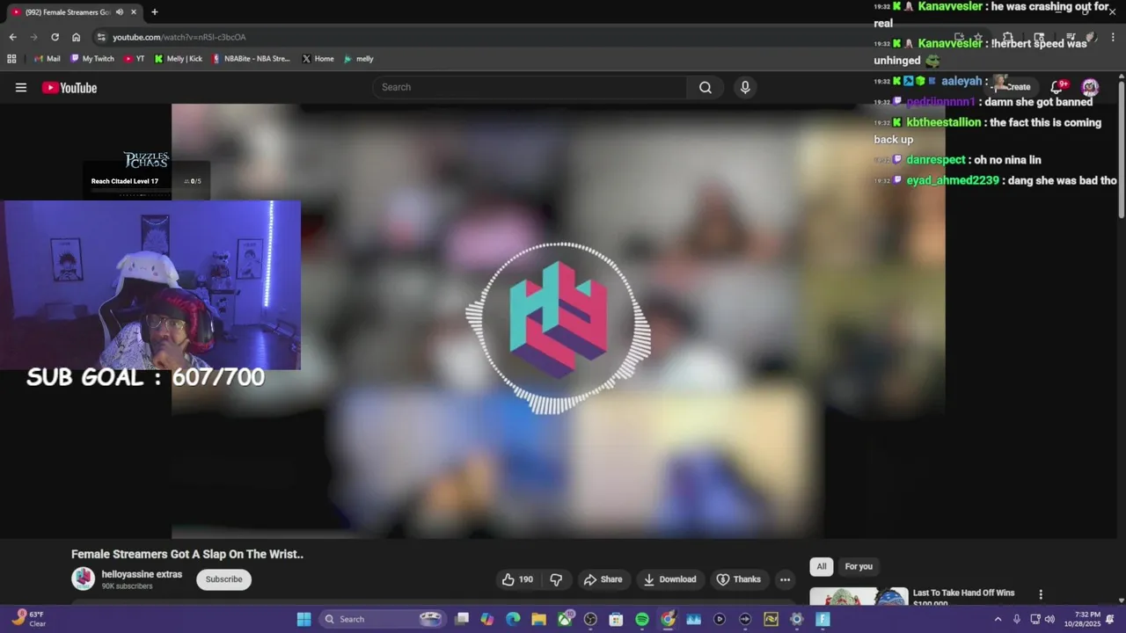Open Microsoft Store from the taskbar
Image resolution: width=1126 pixels, height=633 pixels.
coord(616,619)
